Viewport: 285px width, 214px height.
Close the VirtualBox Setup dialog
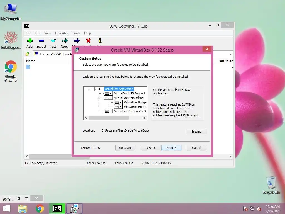(207, 49)
